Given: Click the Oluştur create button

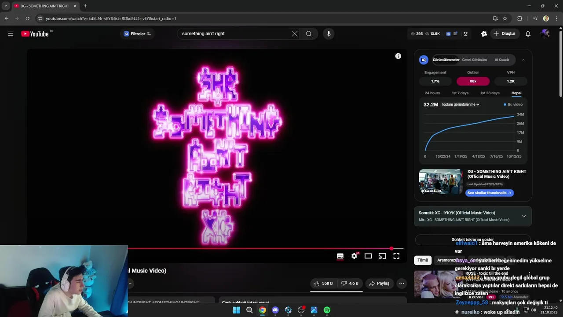Looking at the screenshot, I should [x=505, y=33].
